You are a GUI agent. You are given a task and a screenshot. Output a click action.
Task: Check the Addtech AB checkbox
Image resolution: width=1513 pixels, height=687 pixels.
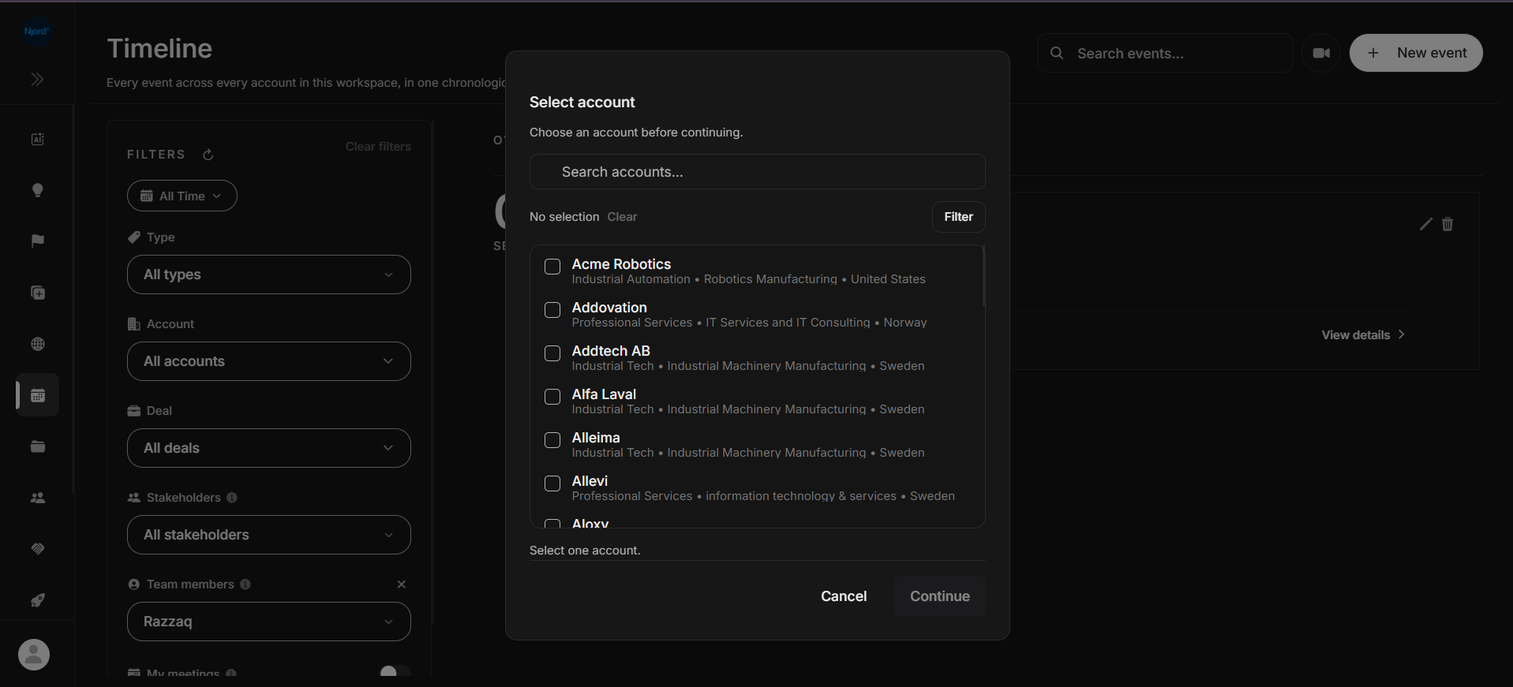pyautogui.click(x=552, y=353)
